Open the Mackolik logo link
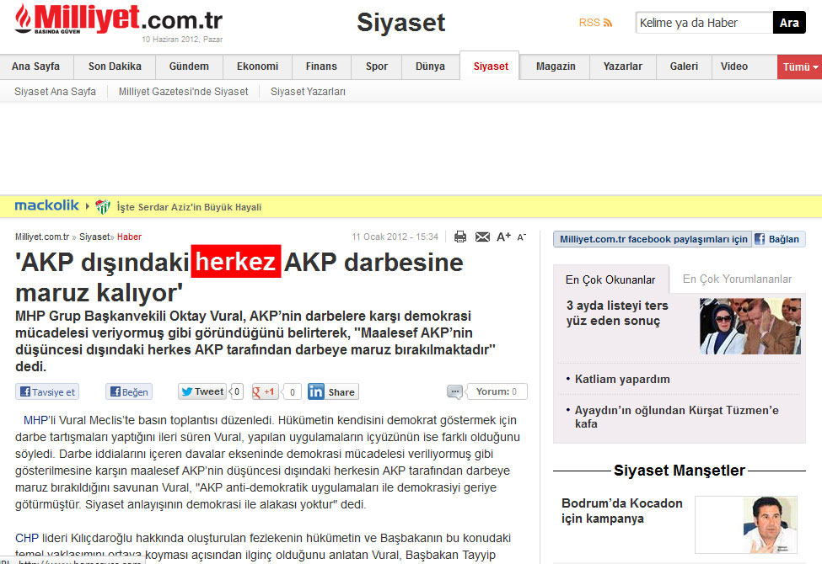The width and height of the screenshot is (822, 564). tap(46, 205)
